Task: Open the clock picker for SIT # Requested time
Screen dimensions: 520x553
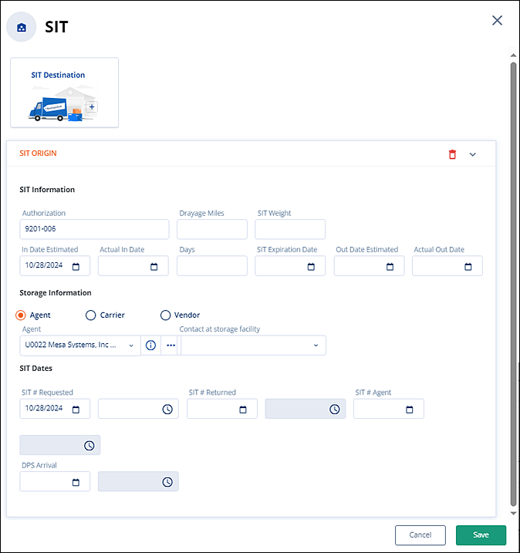Action: click(x=167, y=410)
